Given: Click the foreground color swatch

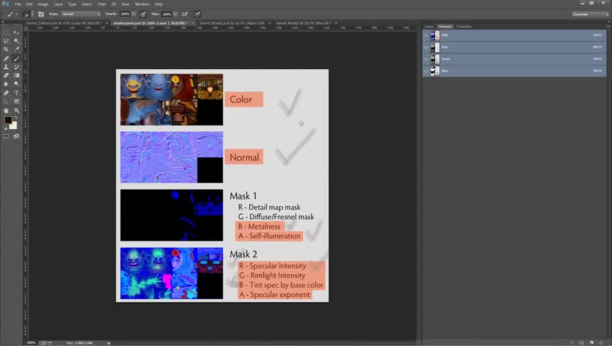Looking at the screenshot, I should [8, 120].
